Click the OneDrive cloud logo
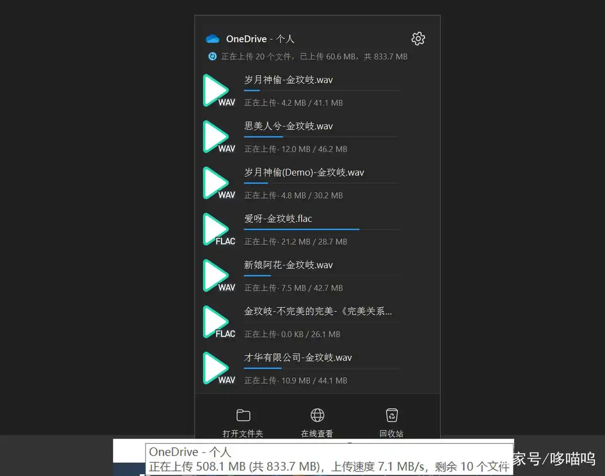Image resolution: width=605 pixels, height=476 pixels. pyautogui.click(x=212, y=39)
